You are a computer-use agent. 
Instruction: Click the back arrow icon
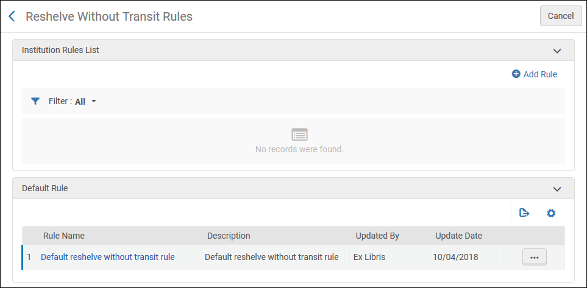(x=12, y=16)
